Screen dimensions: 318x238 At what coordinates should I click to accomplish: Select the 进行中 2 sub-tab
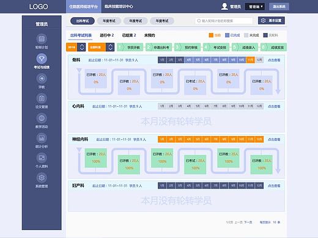pos(106,35)
